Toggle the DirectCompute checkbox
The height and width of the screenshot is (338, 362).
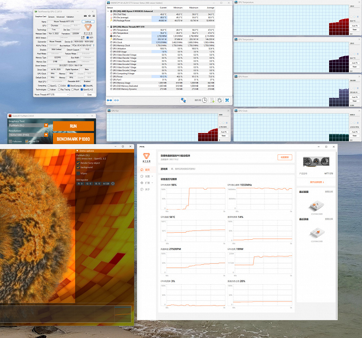(x=69, y=86)
